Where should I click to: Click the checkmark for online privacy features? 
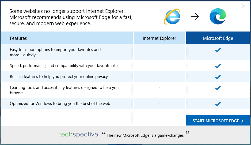(218, 77)
